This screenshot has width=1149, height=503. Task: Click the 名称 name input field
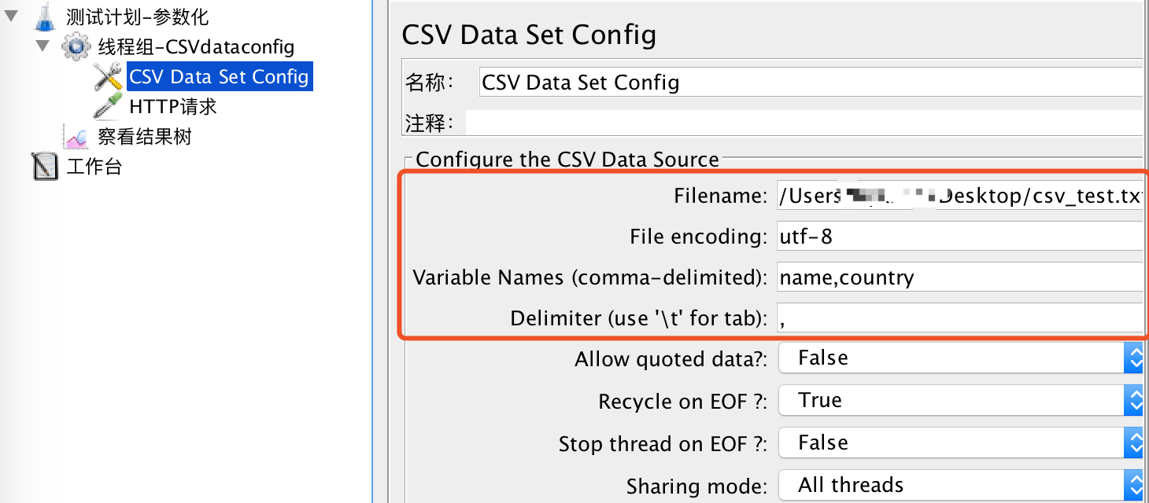(811, 83)
